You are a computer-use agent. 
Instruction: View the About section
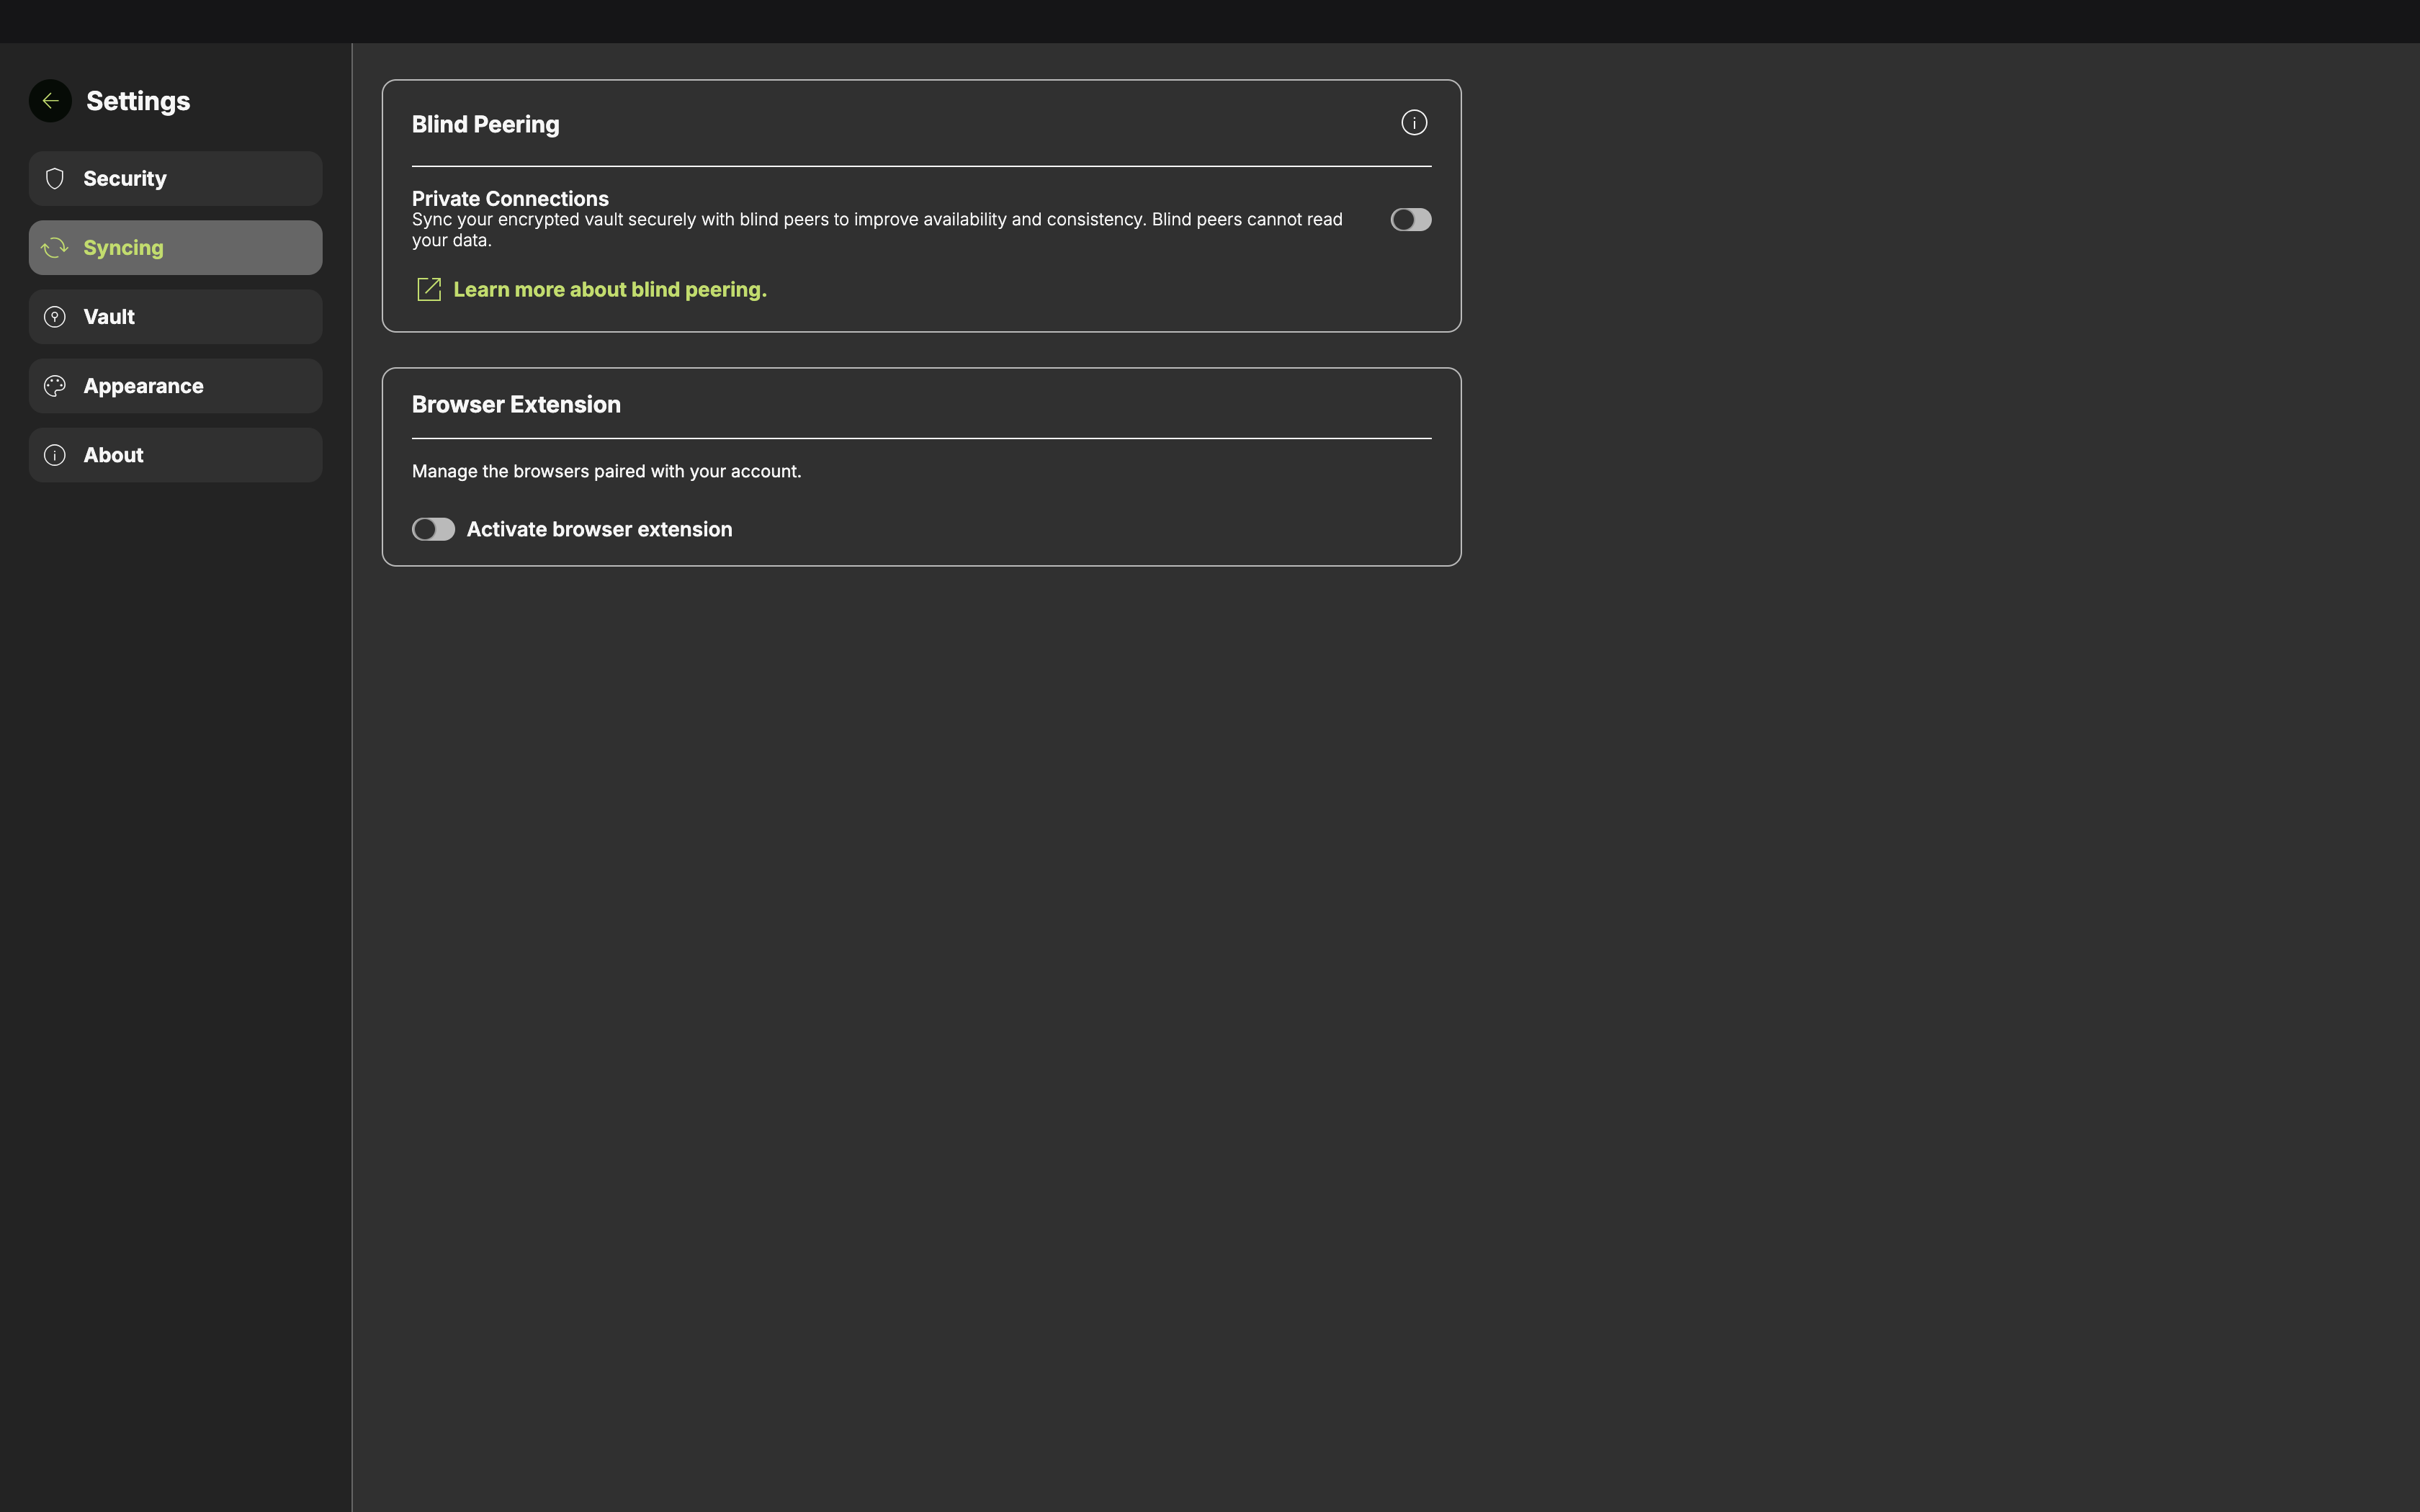113,454
